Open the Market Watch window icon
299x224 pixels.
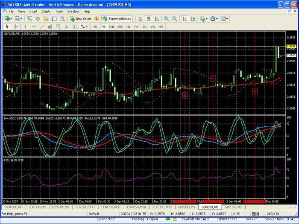pyautogui.click(x=29, y=19)
